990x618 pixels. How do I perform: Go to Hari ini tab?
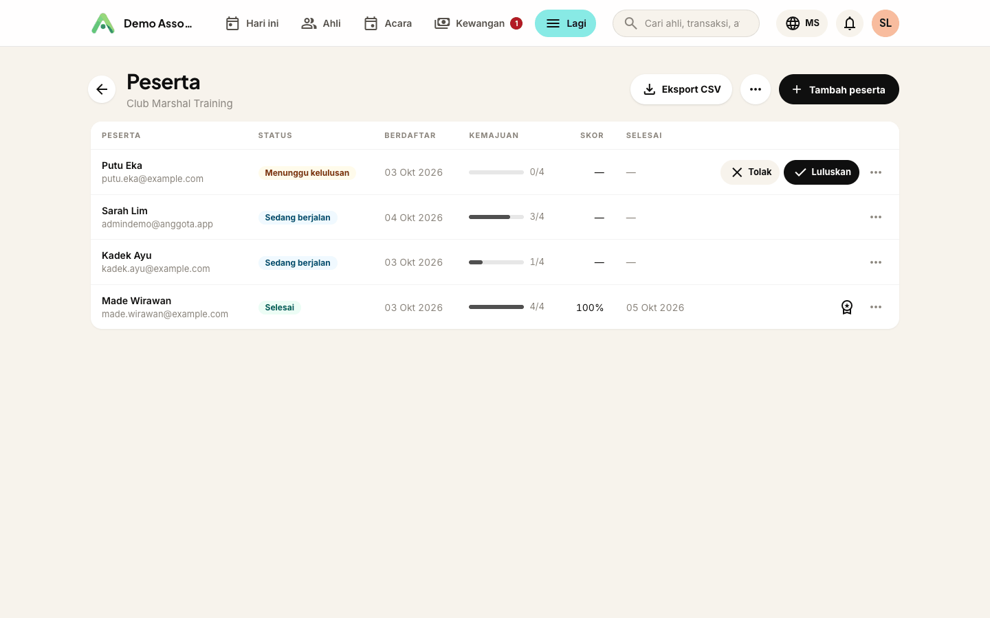[x=252, y=23]
